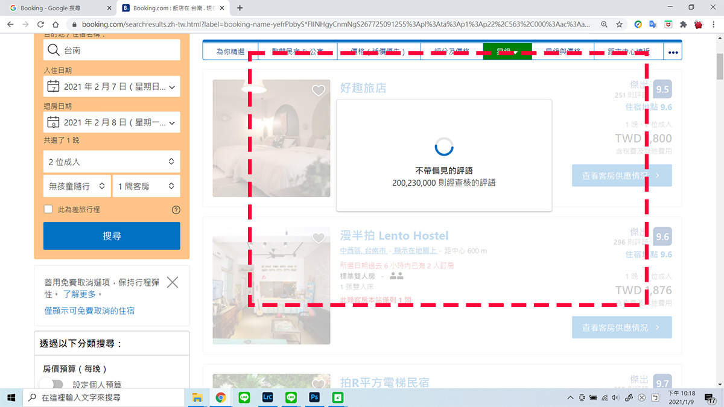Click the calendar icon in 退房日期 field
The height and width of the screenshot is (407, 724).
coord(54,122)
